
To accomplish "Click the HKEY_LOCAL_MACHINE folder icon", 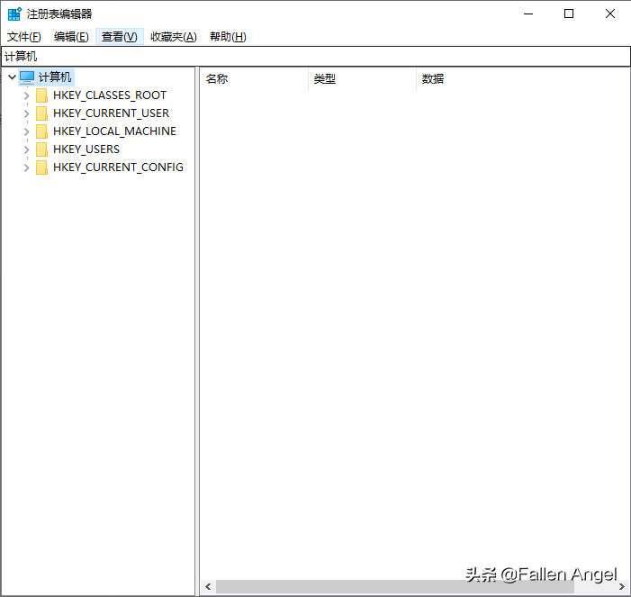I will click(x=41, y=131).
